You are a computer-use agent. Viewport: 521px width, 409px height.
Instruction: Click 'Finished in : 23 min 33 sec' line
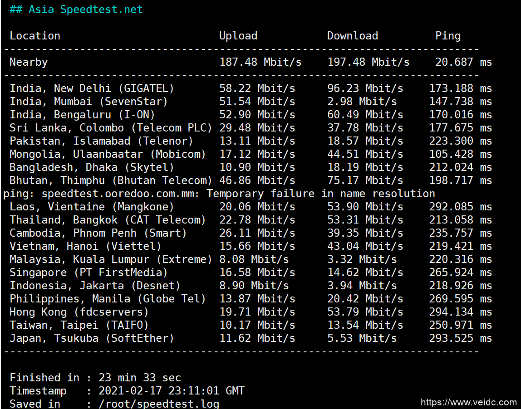pyautogui.click(x=95, y=378)
